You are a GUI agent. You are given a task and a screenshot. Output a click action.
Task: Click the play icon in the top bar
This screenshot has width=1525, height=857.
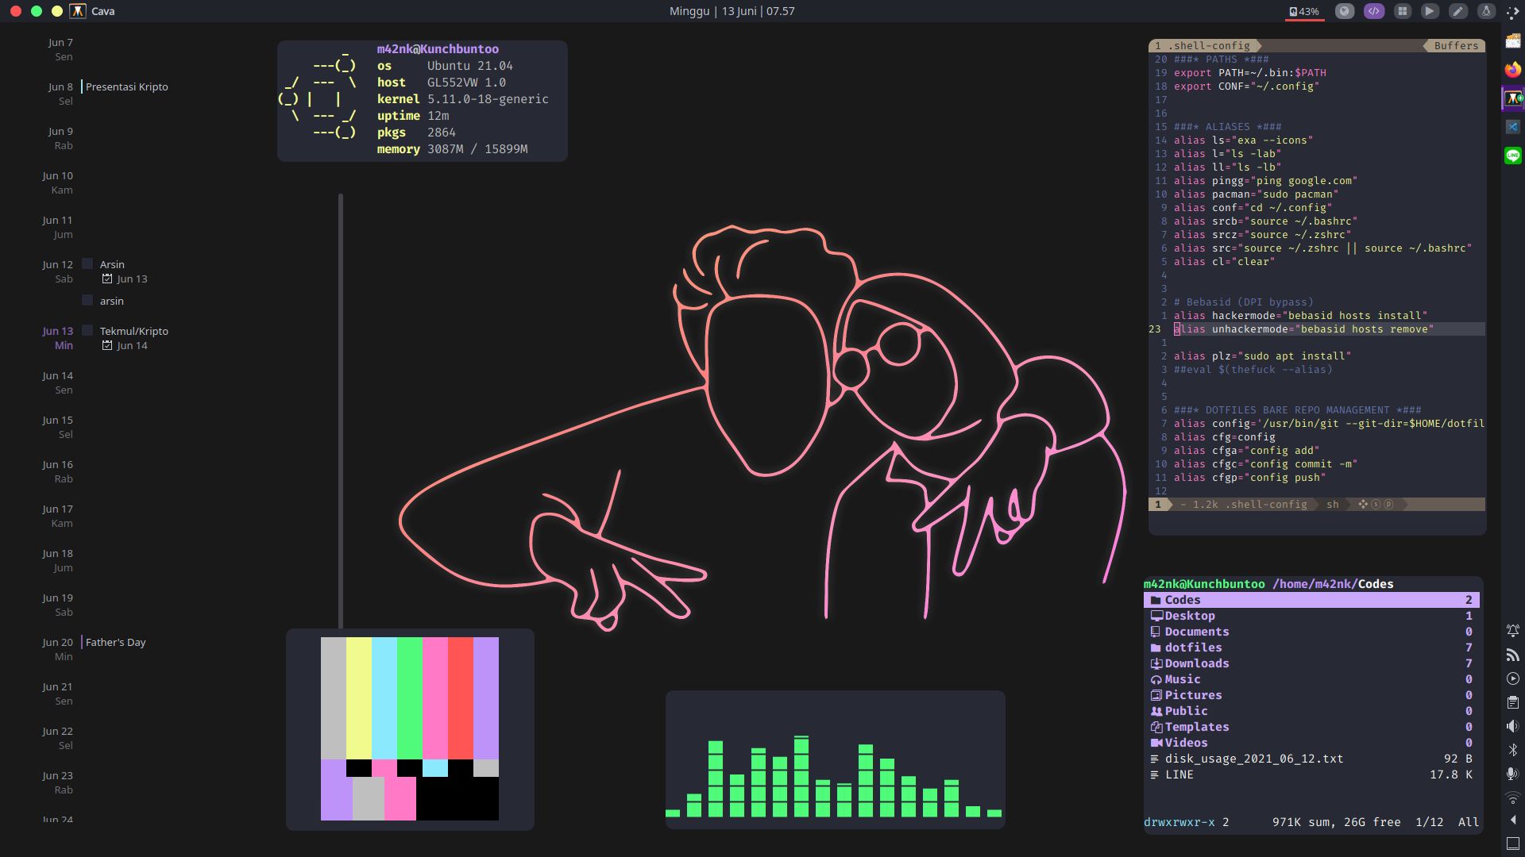pyautogui.click(x=1430, y=11)
